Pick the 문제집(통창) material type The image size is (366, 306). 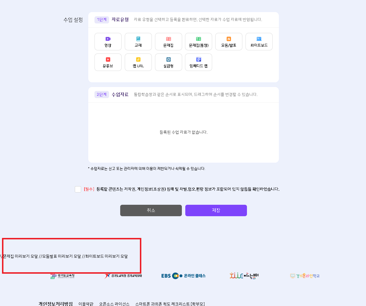pos(198,42)
